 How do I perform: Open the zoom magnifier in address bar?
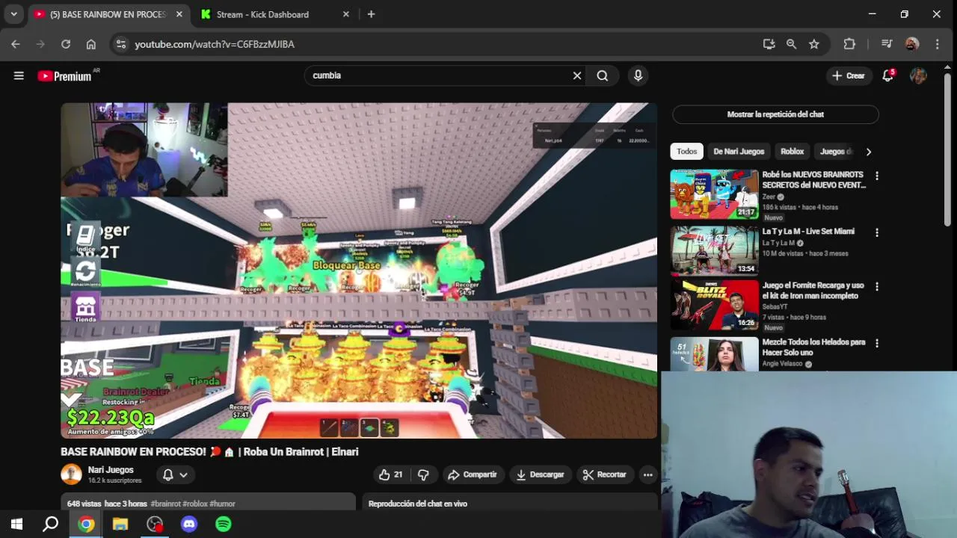[x=791, y=44]
